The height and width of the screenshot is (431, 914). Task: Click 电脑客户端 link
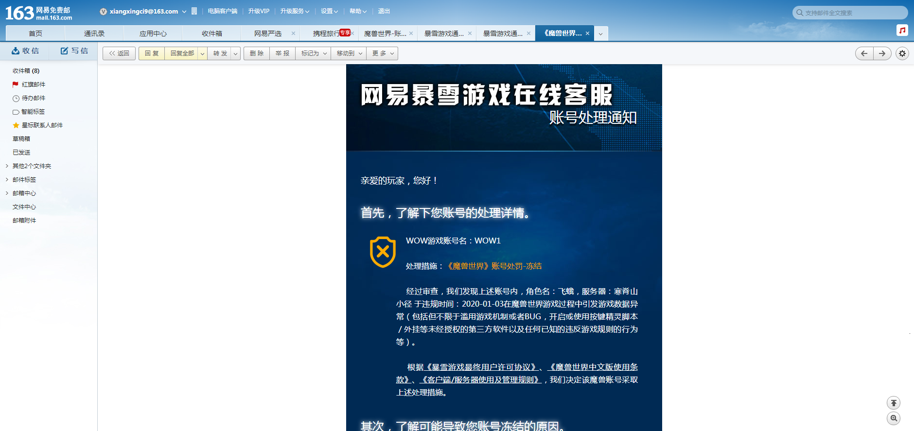point(223,11)
